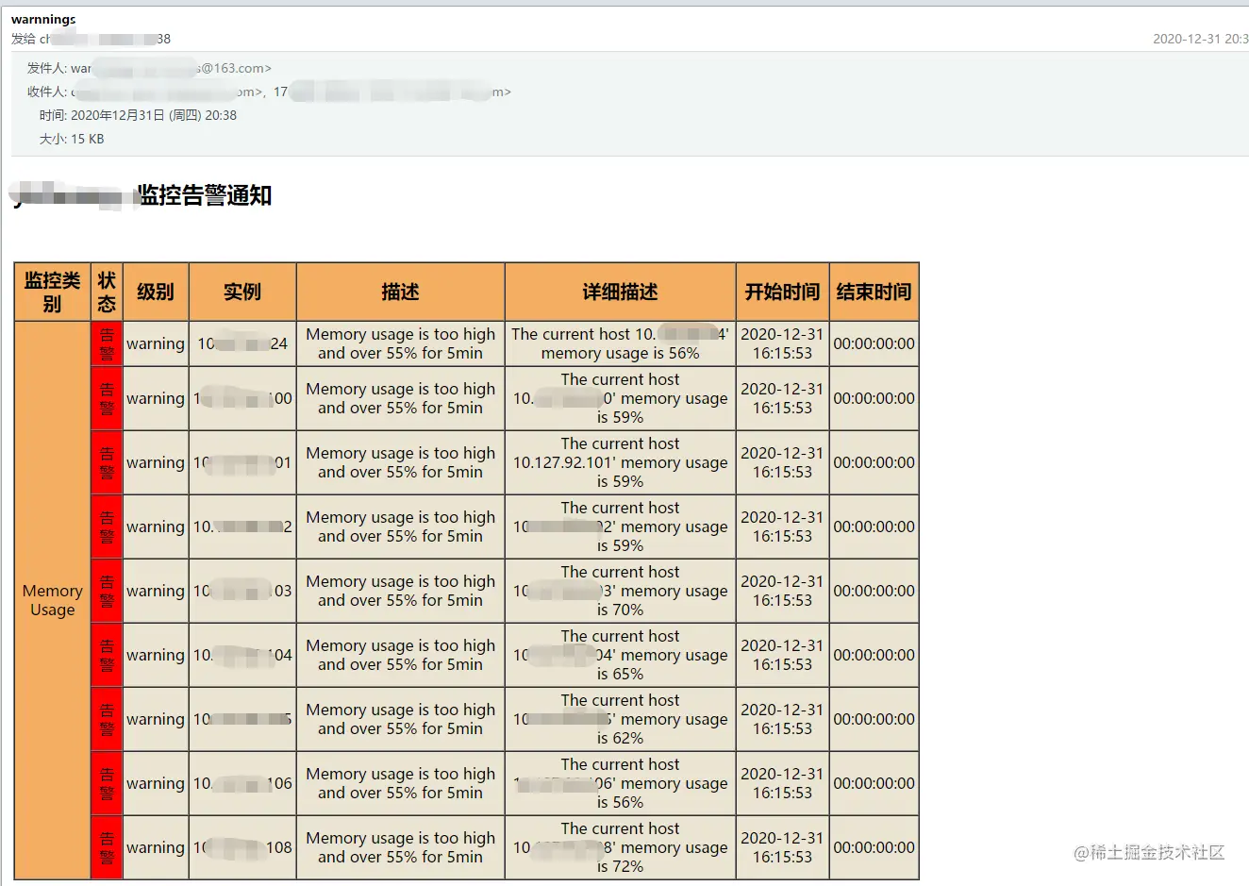Click the 级别 column header

point(156,292)
